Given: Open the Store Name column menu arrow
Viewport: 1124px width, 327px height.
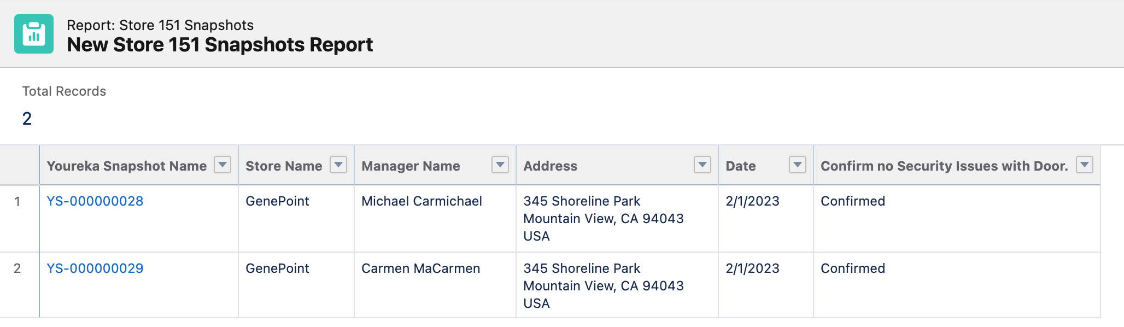Looking at the screenshot, I should (338, 165).
